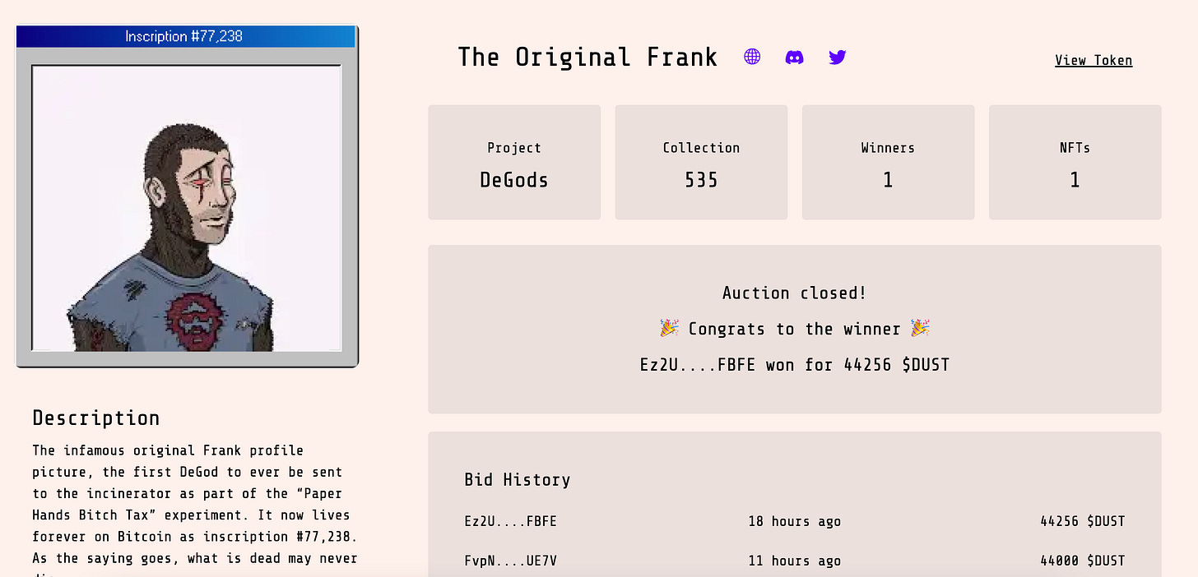Viewport: 1198px width, 577px height.
Task: Click the Frank NFT pixel portrait
Action: [x=187, y=208]
